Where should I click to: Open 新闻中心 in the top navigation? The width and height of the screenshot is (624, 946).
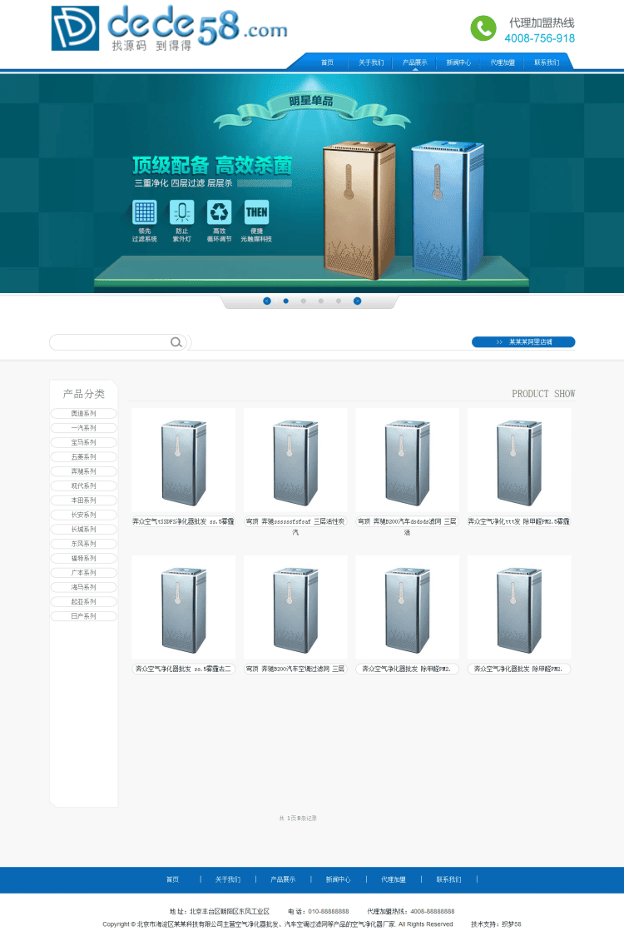point(458,62)
